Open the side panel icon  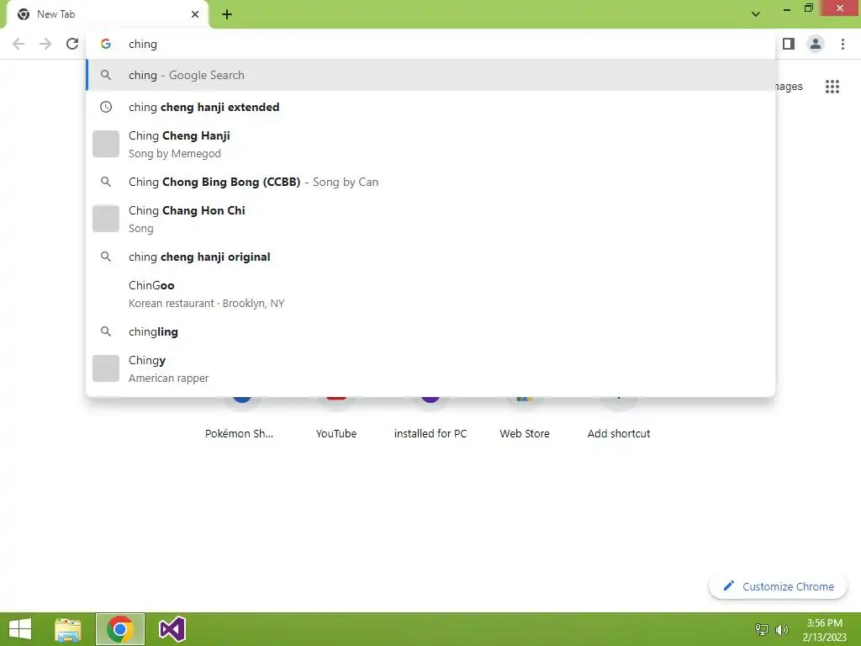(789, 44)
